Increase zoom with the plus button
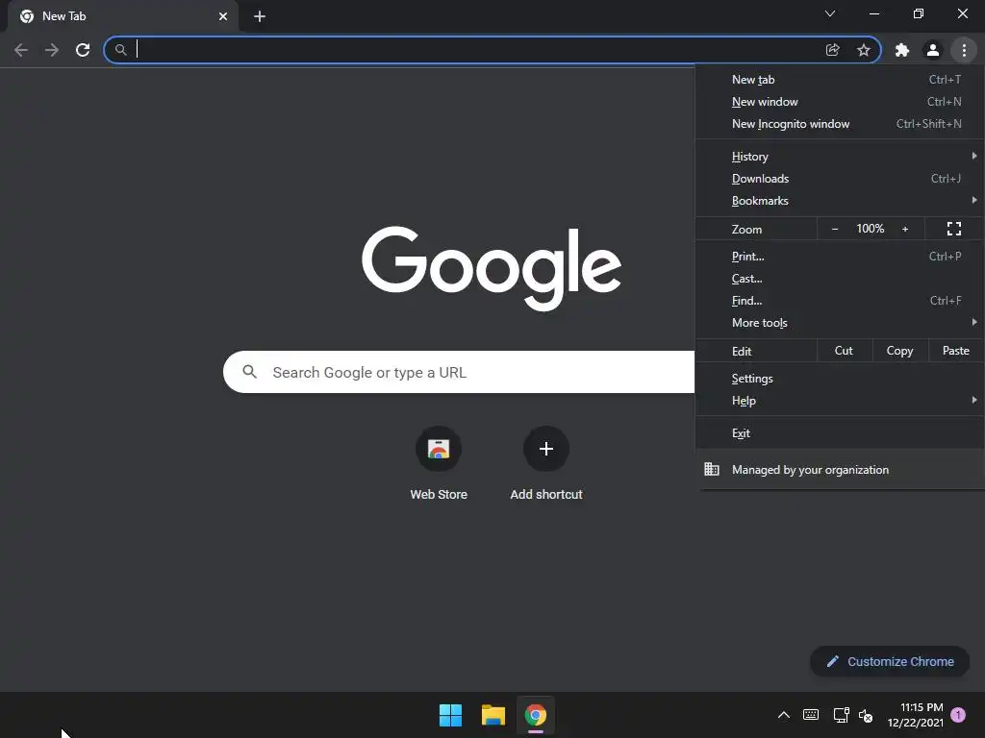Screen dimensions: 985x738 (x=905, y=229)
